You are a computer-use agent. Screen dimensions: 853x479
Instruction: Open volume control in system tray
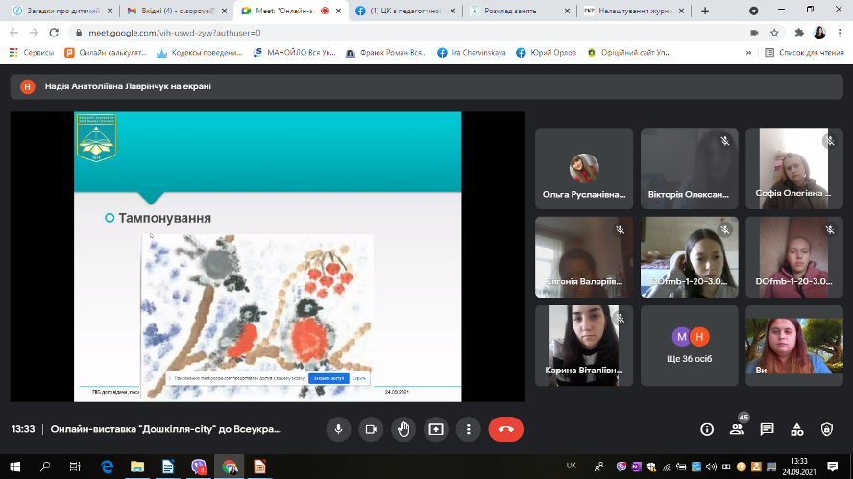point(711,467)
